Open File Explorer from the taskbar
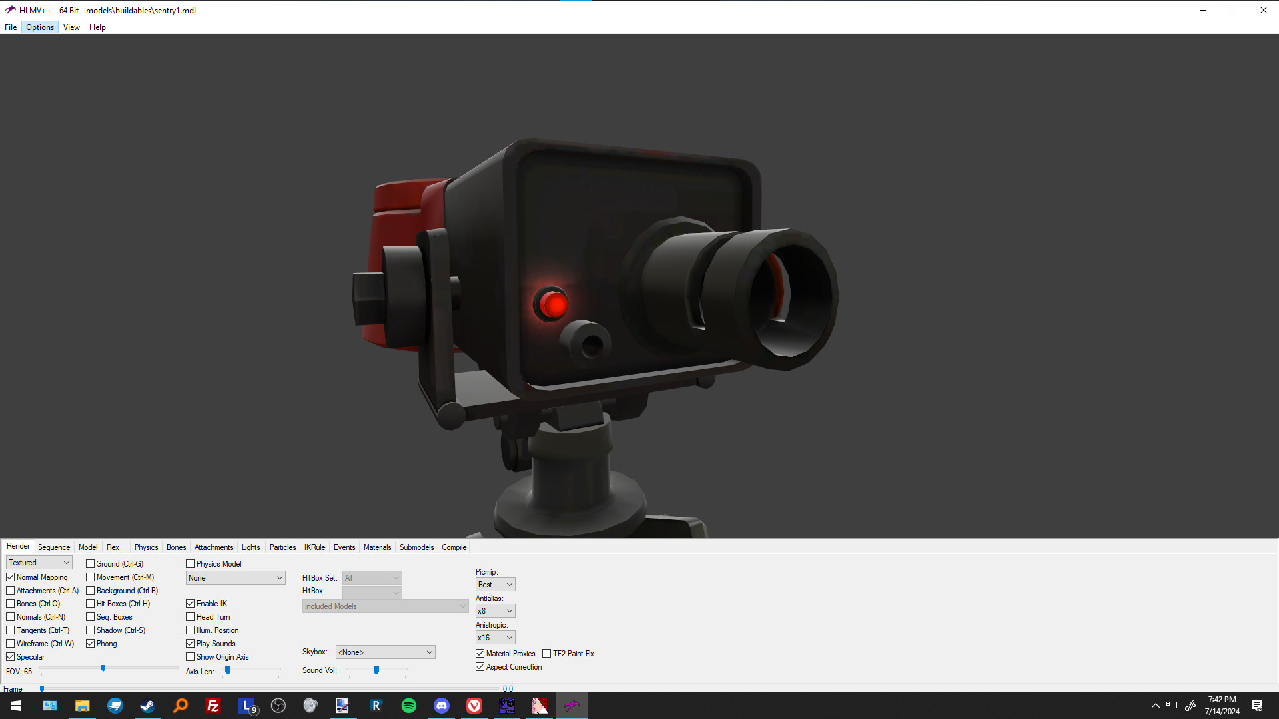The width and height of the screenshot is (1279, 719). point(82,706)
